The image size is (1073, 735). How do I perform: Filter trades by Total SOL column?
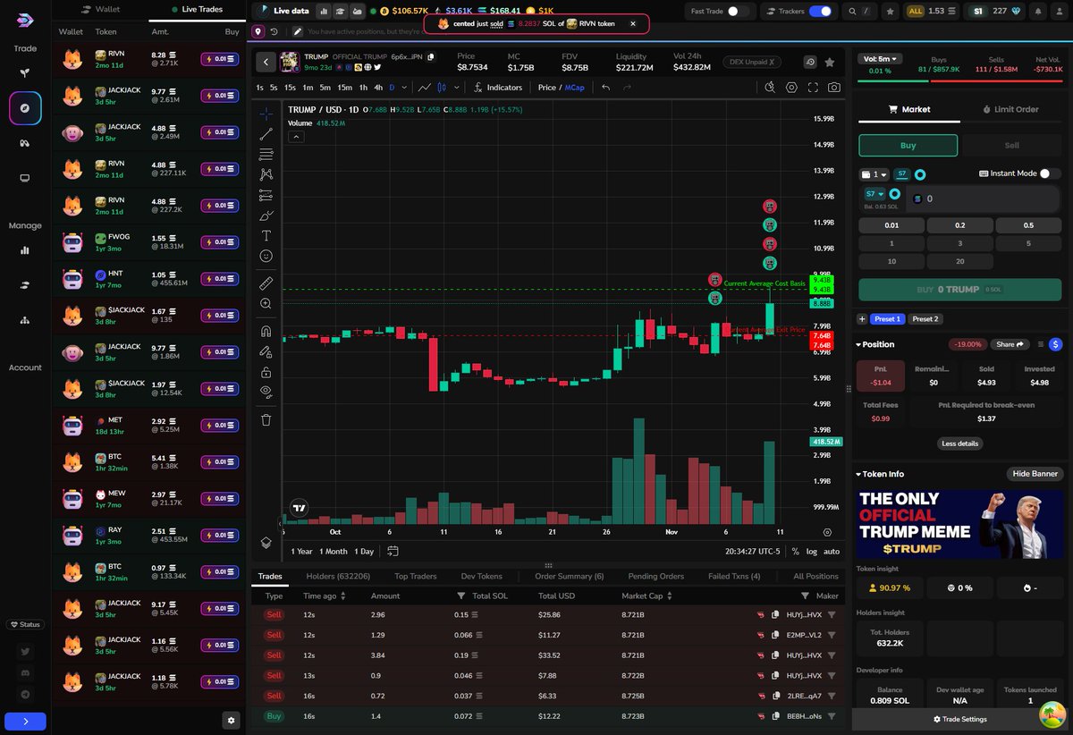click(461, 596)
